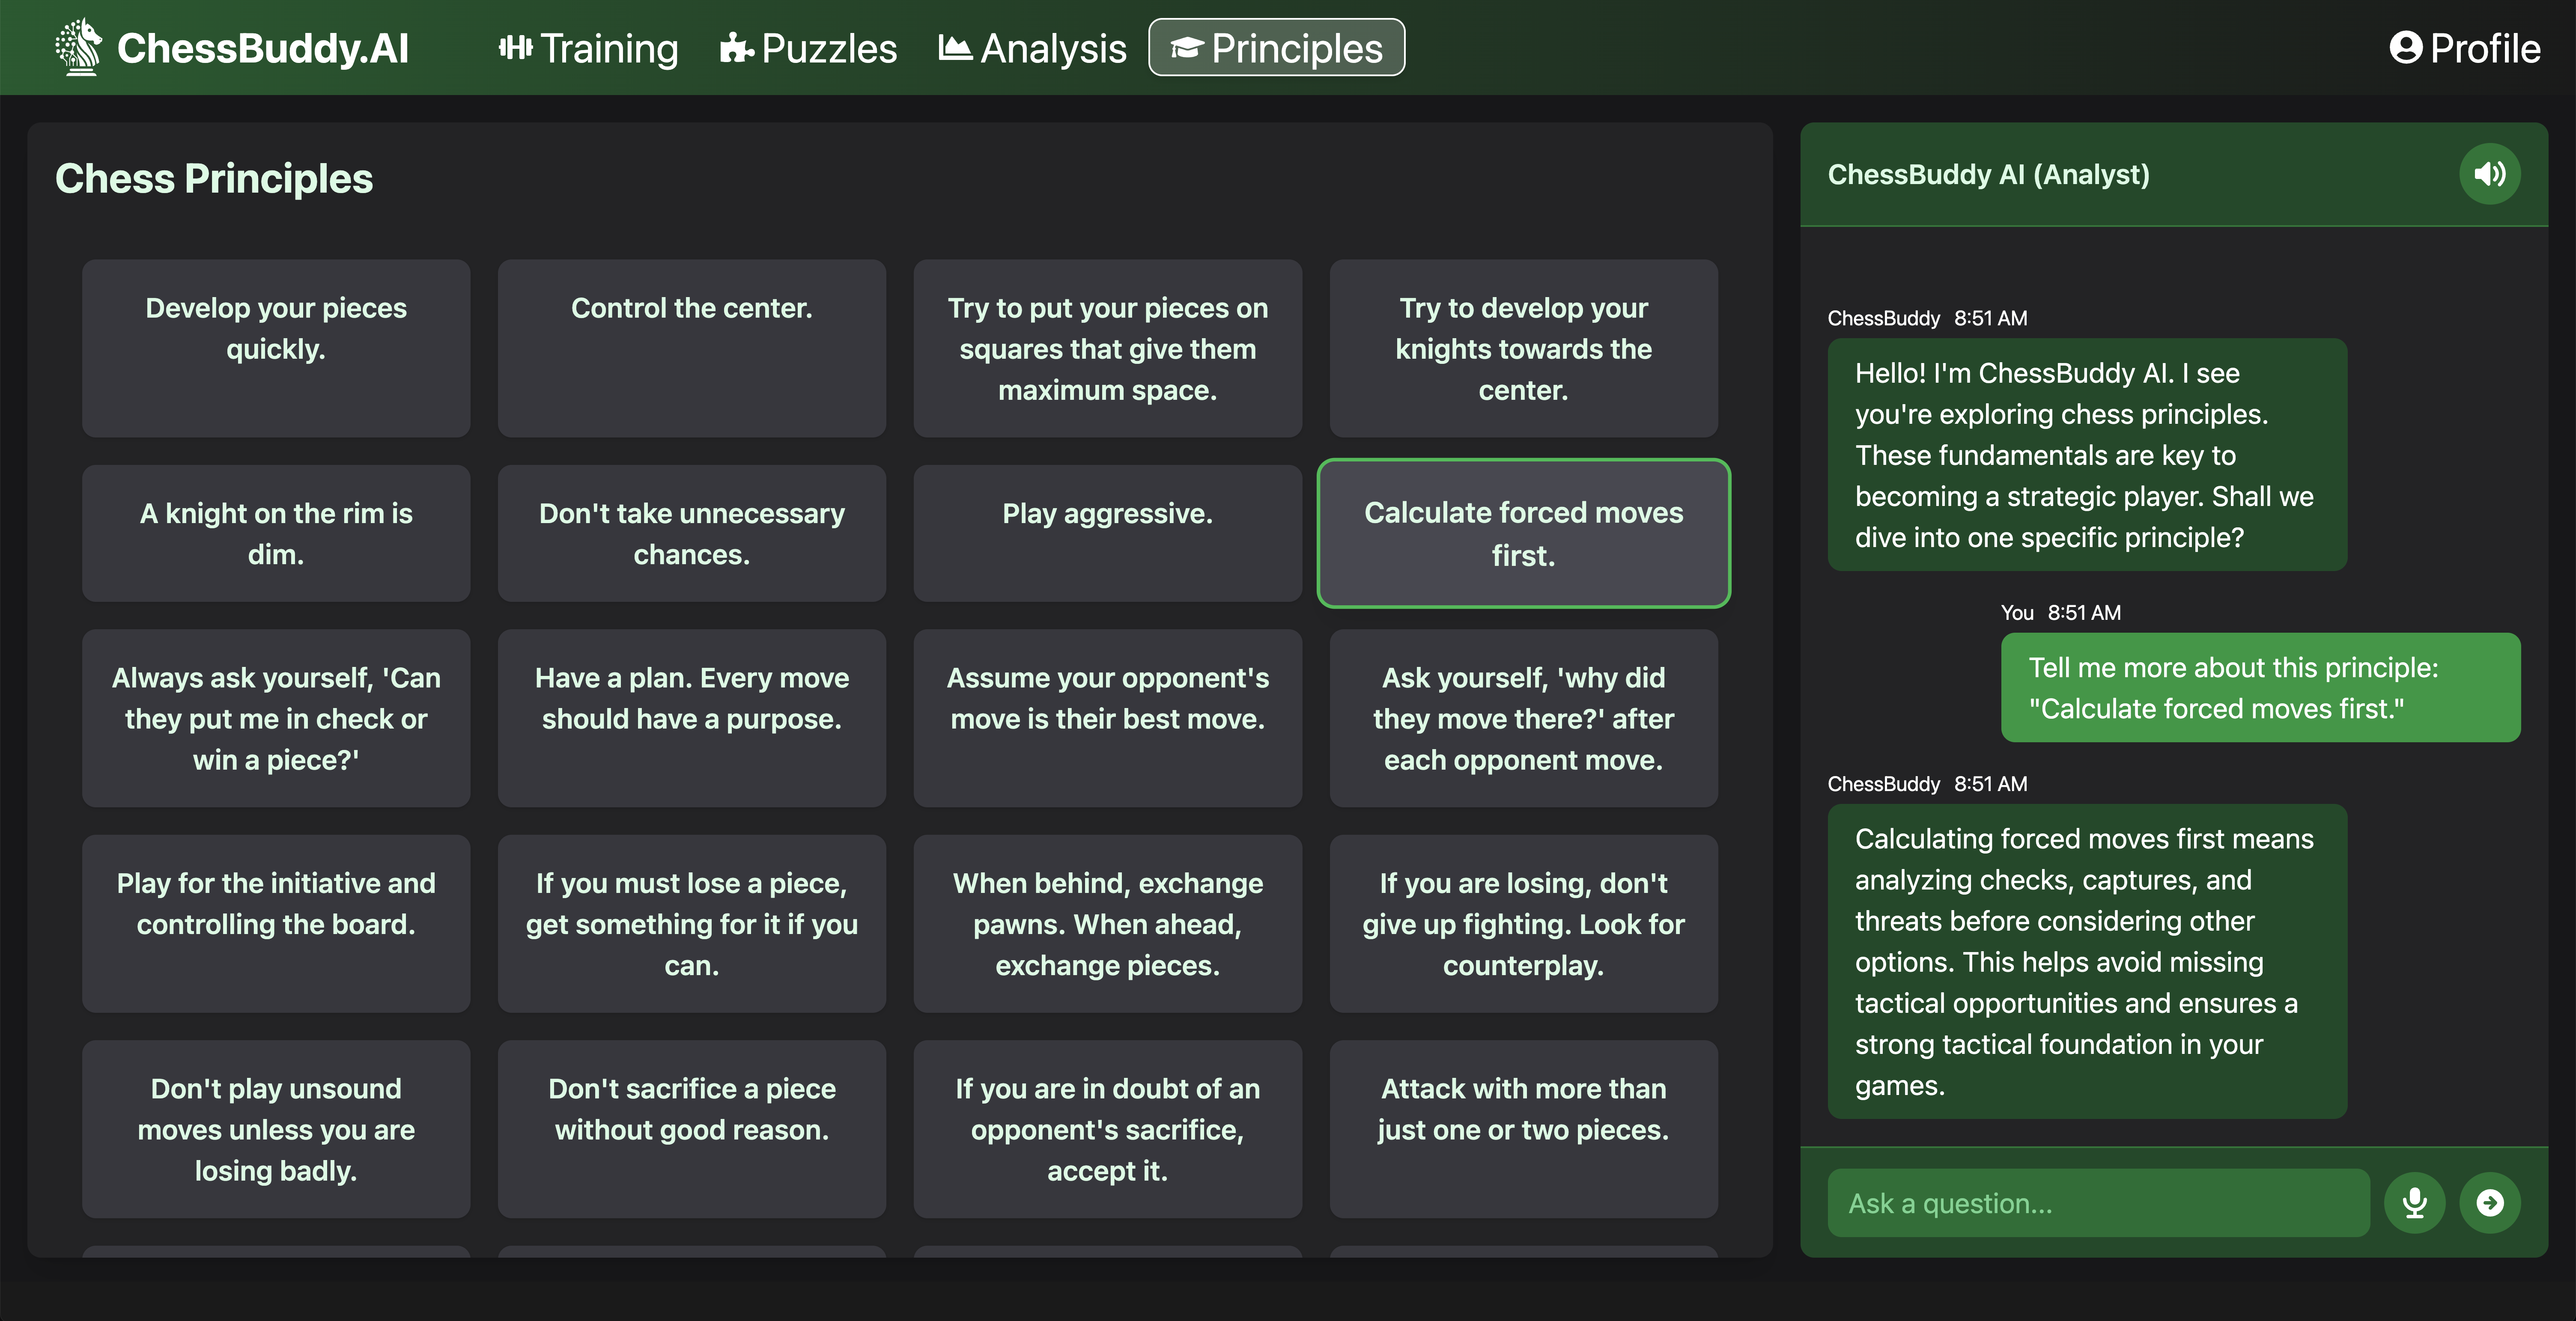
Task: Open 'why did they move there' card
Action: click(x=1524, y=718)
